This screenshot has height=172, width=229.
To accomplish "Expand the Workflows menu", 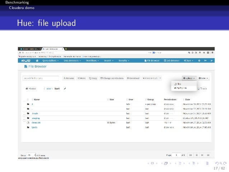I will tap(93, 60).
